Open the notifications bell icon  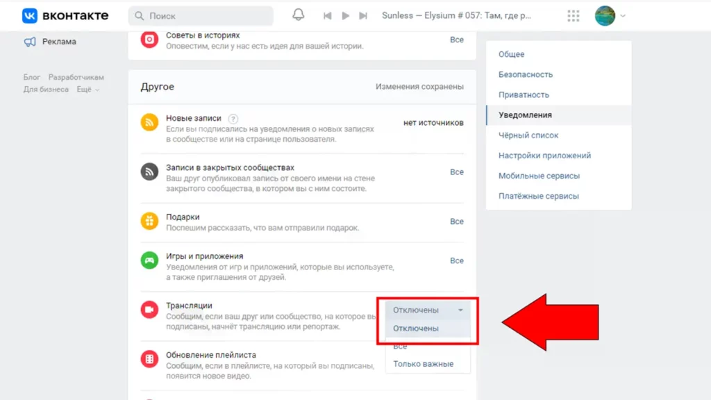299,15
